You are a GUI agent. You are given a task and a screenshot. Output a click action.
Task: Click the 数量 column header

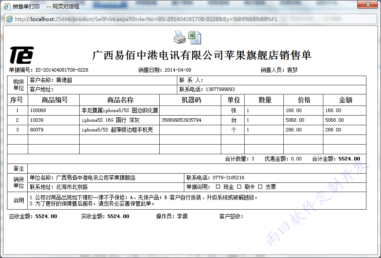(x=265, y=100)
